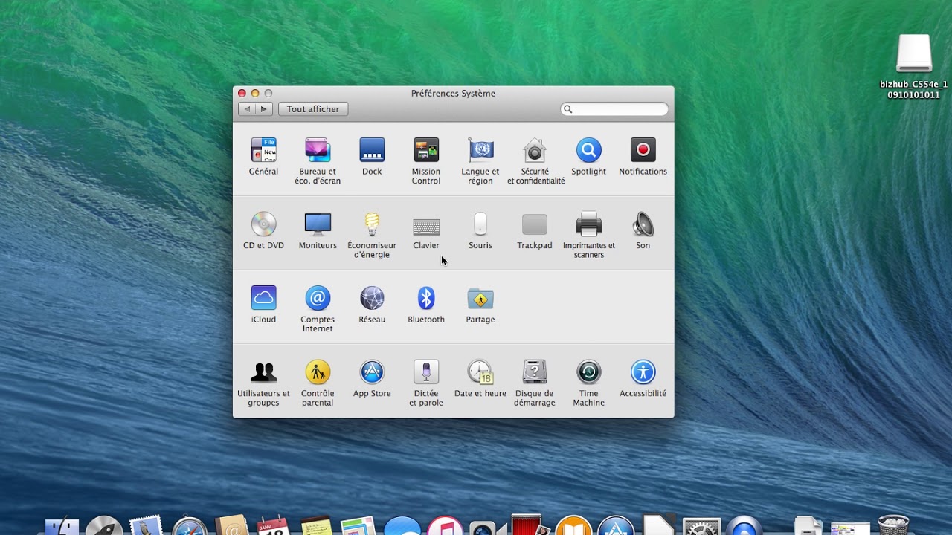Open the Partage sharing preferences
This screenshot has height=535, width=952.
pos(480,305)
